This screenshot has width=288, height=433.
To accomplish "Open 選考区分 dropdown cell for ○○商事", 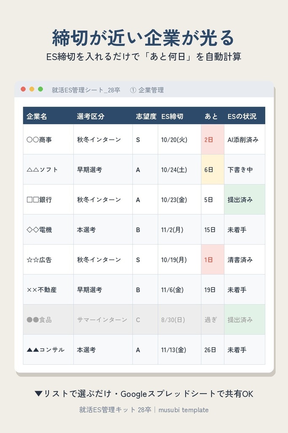I will 103,140.
